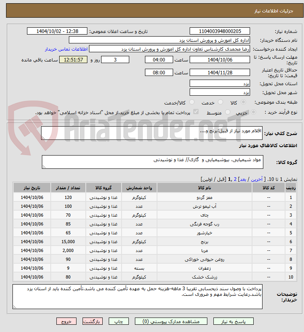Click the ایجاد کننده درخواست field

[170, 49]
